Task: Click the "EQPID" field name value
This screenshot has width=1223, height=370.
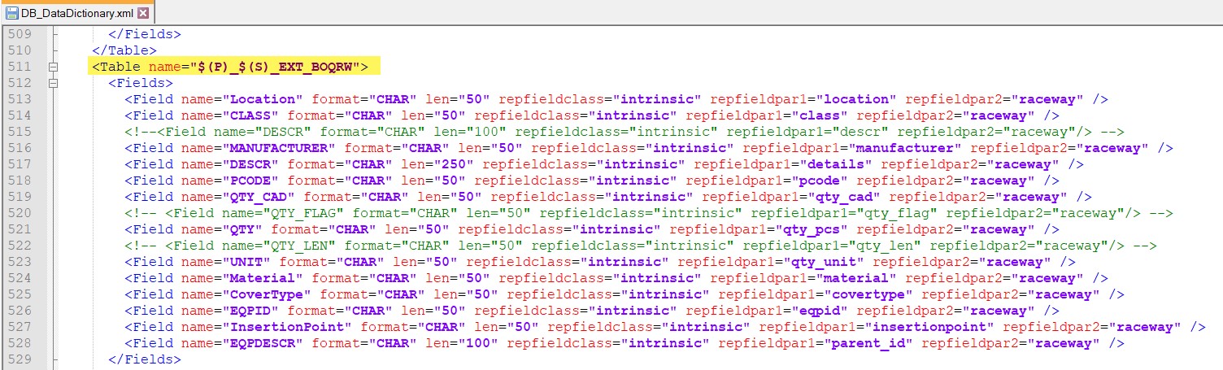Action: coord(251,311)
